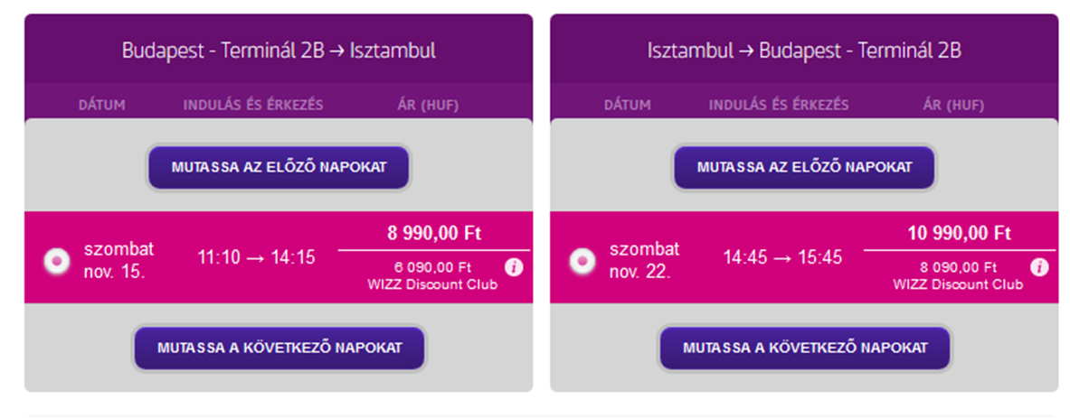
Task: Show following days for the Isztambul to Budapest flight
Action: tap(805, 348)
